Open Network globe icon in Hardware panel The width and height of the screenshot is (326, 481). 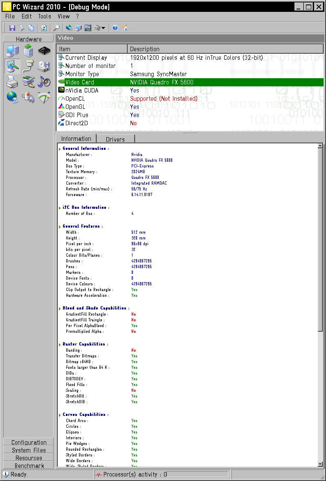(12, 97)
